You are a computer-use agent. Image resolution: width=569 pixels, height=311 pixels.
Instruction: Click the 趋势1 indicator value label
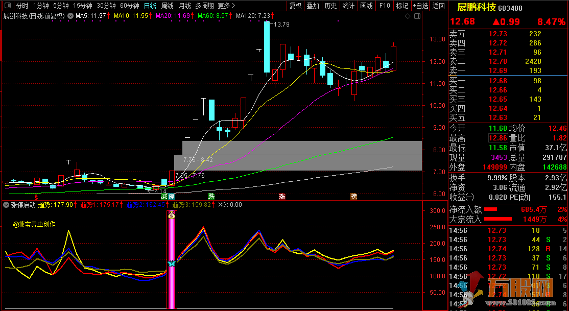(x=102, y=205)
